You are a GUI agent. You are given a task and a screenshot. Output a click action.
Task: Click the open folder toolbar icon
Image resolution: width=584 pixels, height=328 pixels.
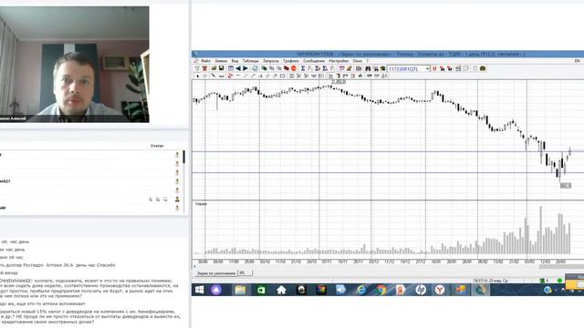214,68
